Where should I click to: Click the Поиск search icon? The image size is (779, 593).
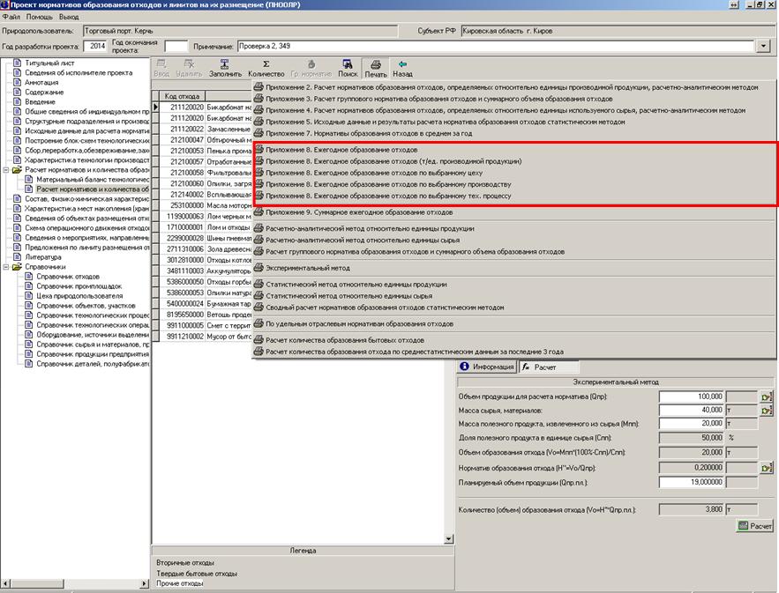pyautogui.click(x=347, y=64)
